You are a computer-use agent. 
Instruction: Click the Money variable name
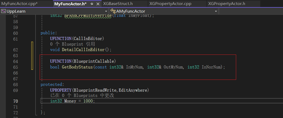coord(70,101)
